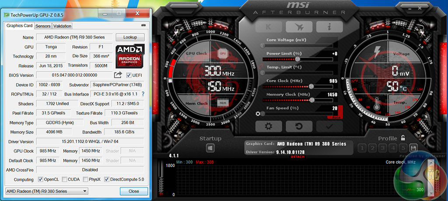The height and width of the screenshot is (201, 448).
Task: Click the Afterburner version 4.1.1 label
Action: coord(174,156)
